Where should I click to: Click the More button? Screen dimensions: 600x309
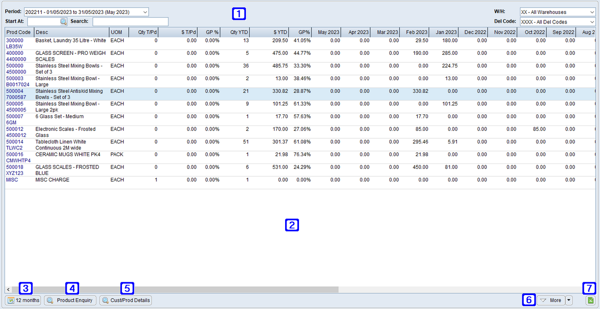552,300
